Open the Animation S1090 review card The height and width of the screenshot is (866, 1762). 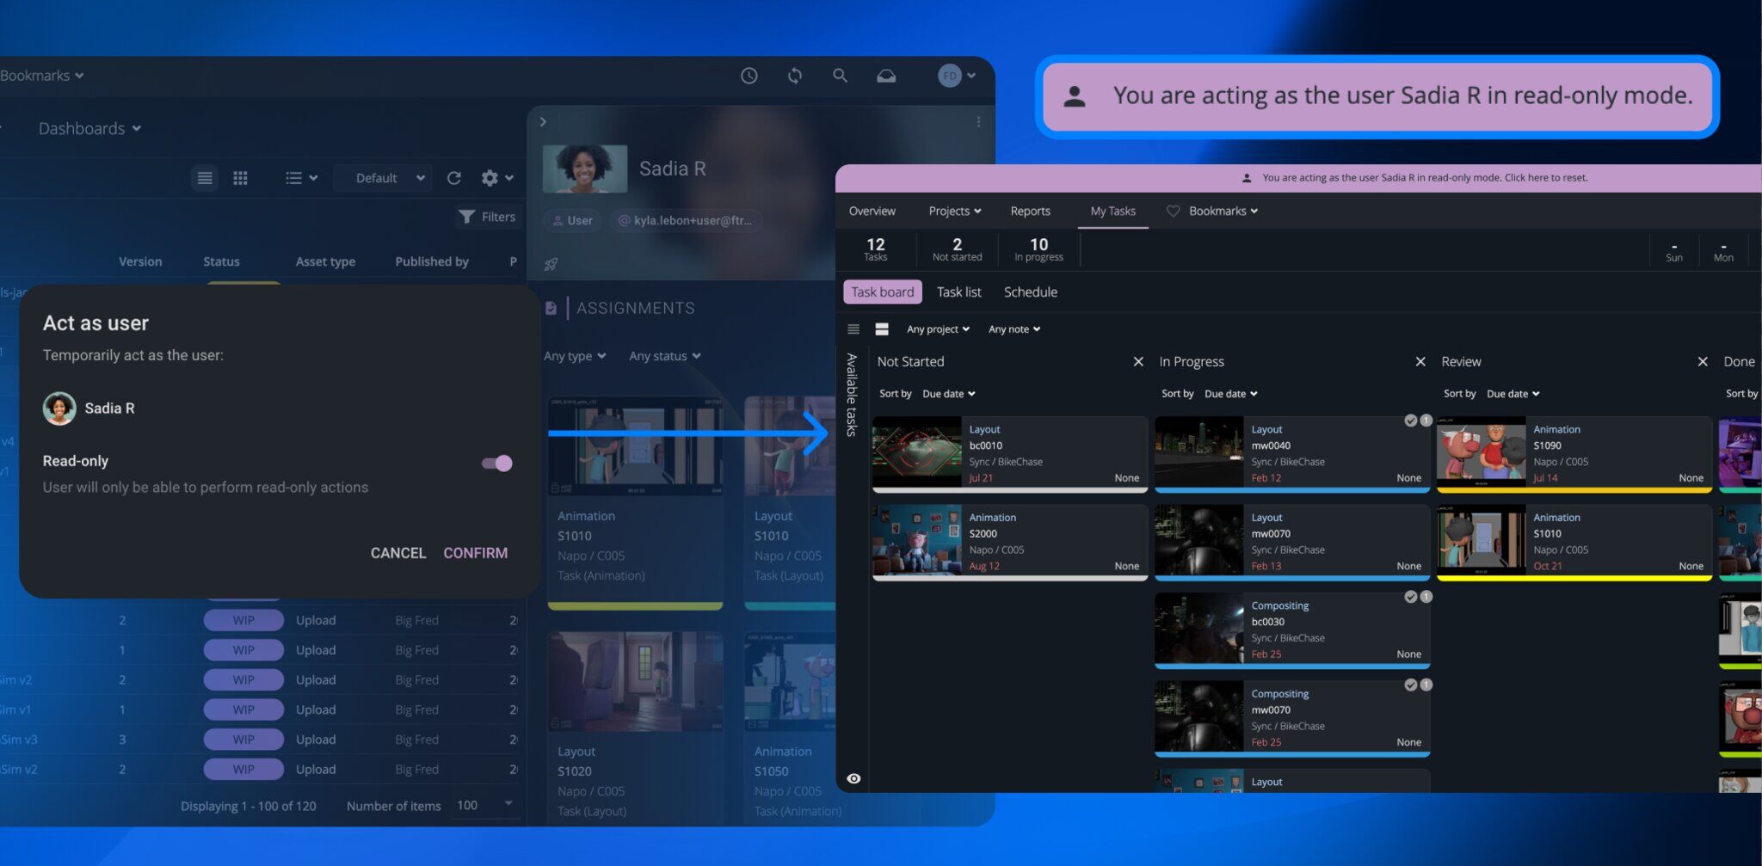(x=1574, y=454)
